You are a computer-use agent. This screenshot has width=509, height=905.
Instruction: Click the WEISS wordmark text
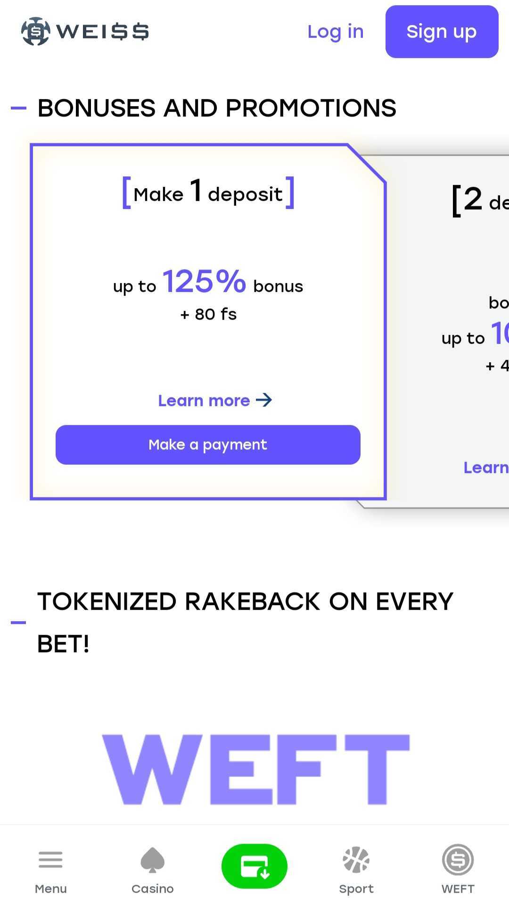point(102,32)
